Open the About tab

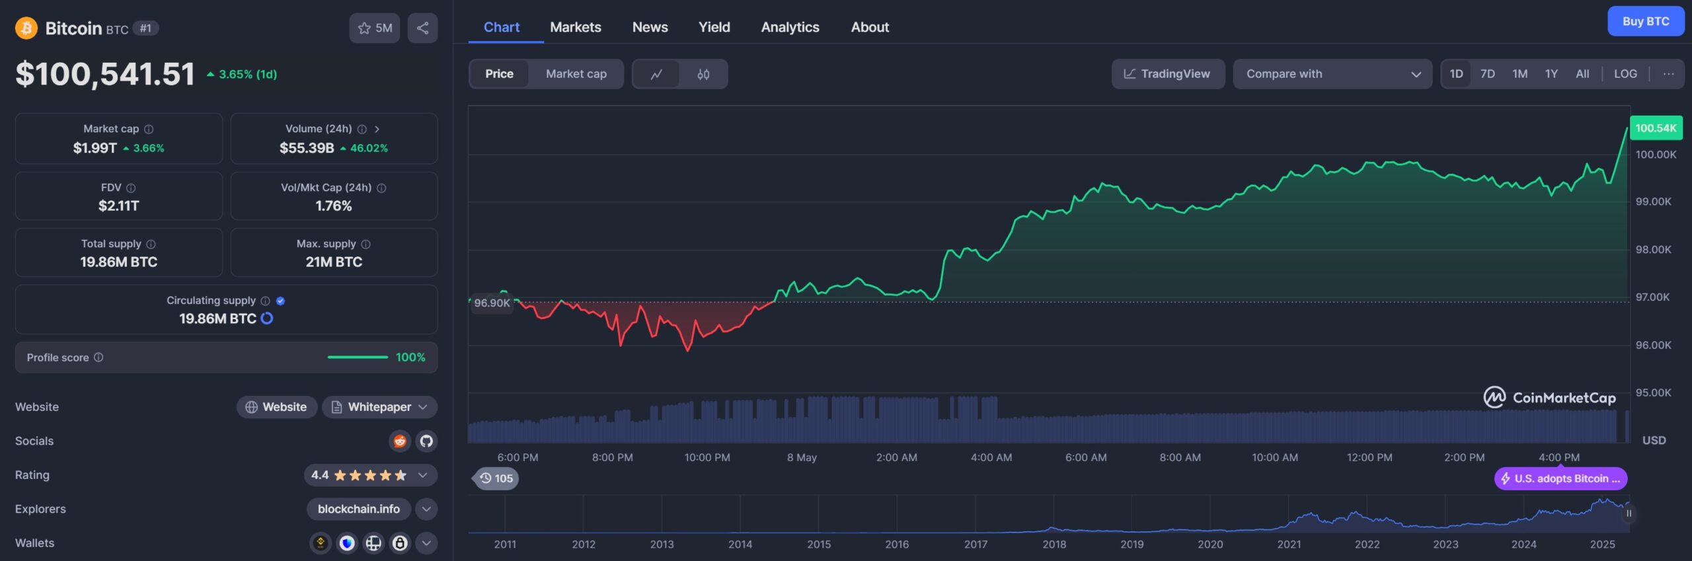coord(870,27)
